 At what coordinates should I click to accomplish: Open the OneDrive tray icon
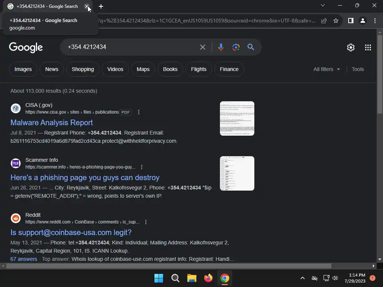click(x=315, y=278)
